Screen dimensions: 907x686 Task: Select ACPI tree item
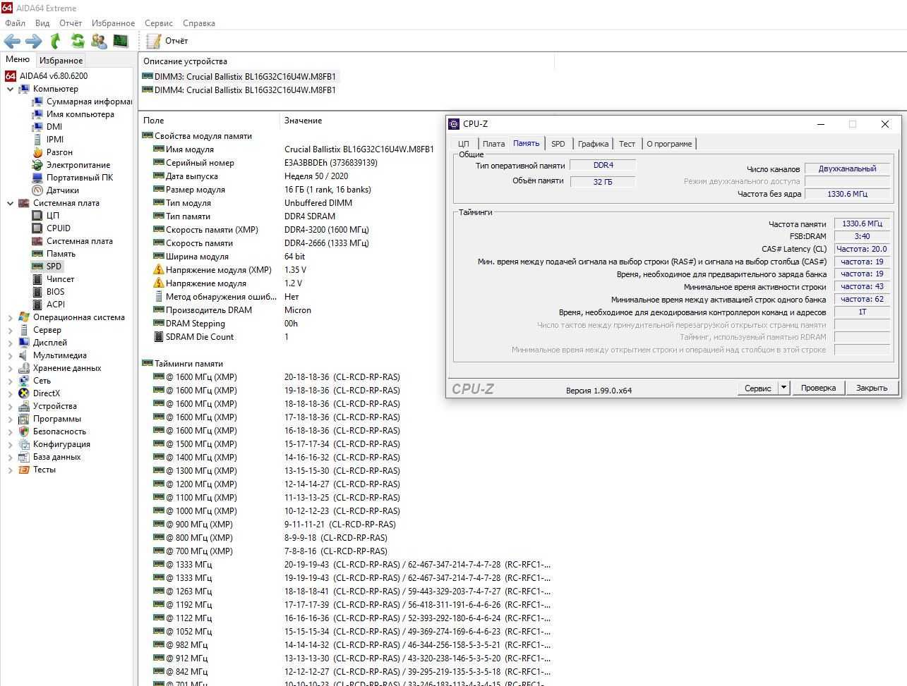(x=56, y=305)
